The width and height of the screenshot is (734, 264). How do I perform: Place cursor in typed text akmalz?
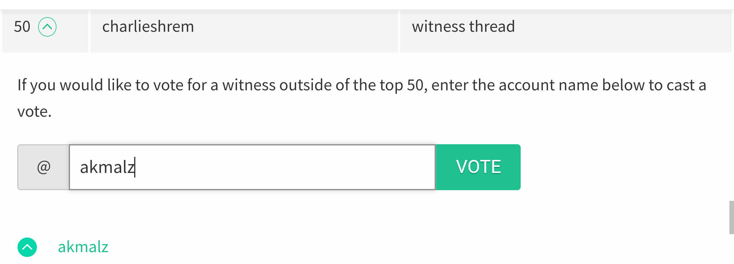pos(107,167)
